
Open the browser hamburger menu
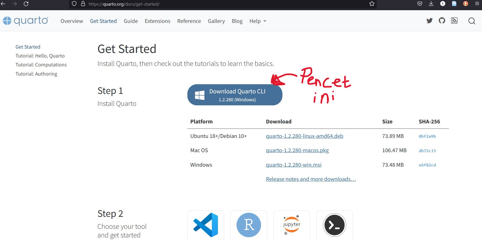pyautogui.click(x=477, y=4)
